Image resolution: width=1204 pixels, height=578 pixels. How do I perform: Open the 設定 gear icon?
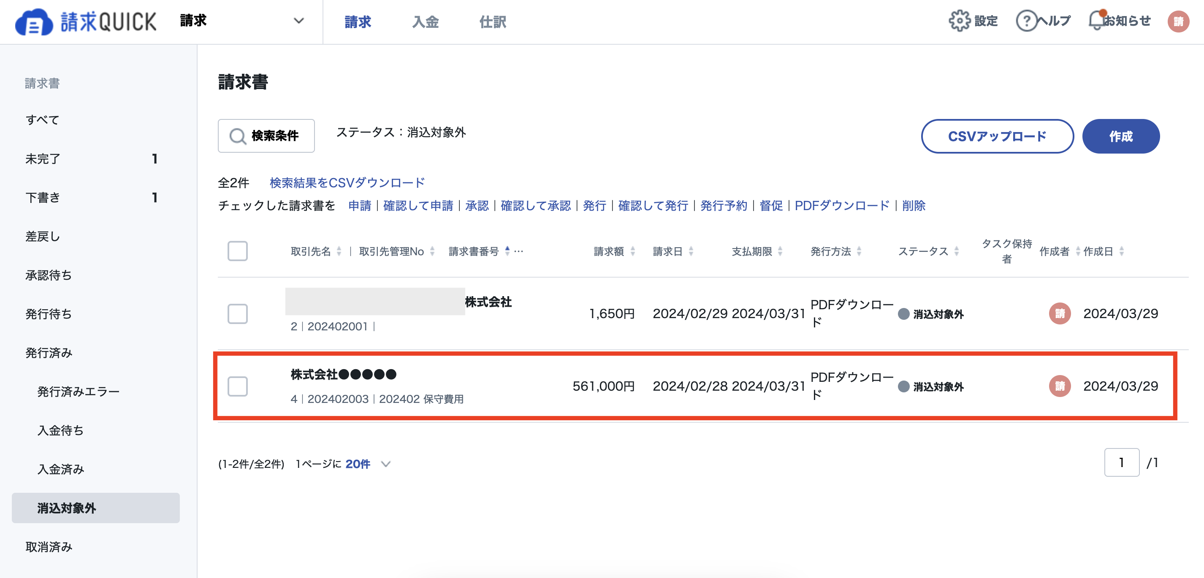(x=960, y=21)
